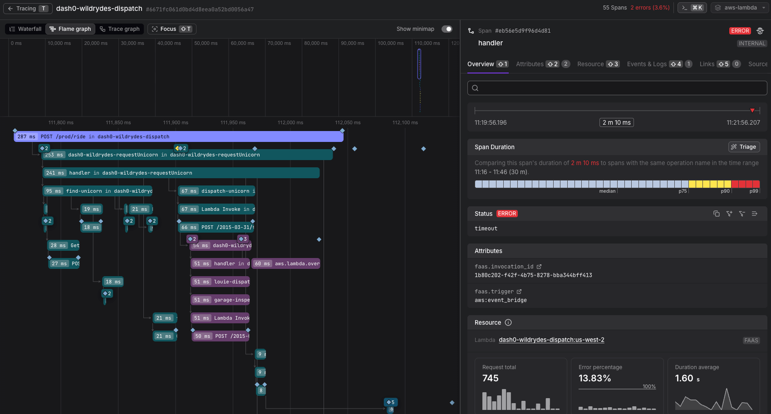Click the trace ID #6671fc061d0bd4d8eea0a52bd0056a47
Viewport: 771px width, 414px height.
(200, 9)
